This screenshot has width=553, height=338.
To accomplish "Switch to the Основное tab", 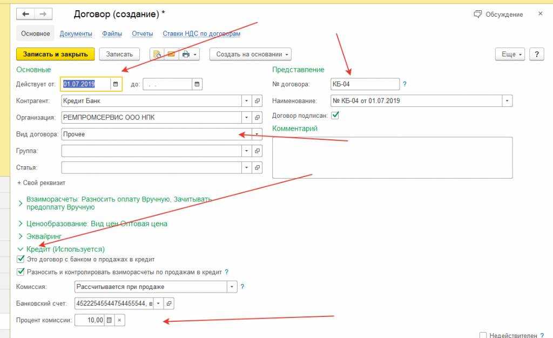I will click(x=35, y=33).
